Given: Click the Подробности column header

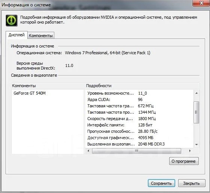Looking at the screenshot, I should pos(142,86).
